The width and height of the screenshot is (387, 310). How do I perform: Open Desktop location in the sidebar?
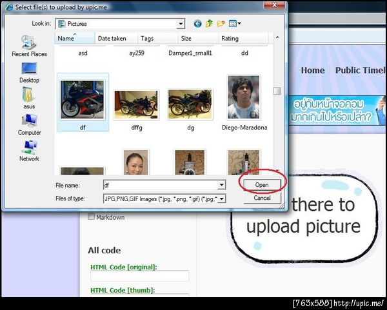(29, 73)
